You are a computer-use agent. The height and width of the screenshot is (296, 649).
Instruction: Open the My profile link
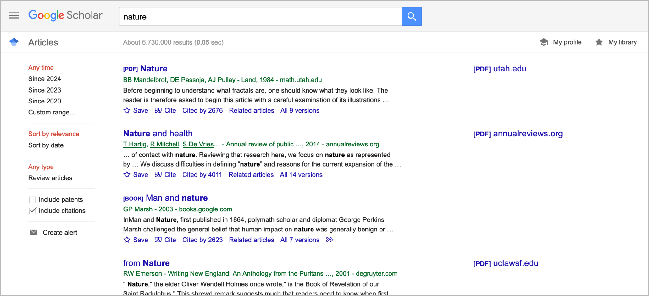coord(567,42)
